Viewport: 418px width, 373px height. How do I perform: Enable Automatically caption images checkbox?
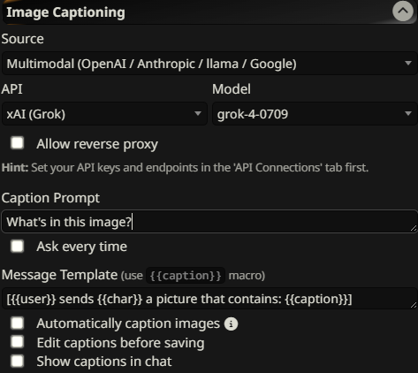[x=18, y=323]
